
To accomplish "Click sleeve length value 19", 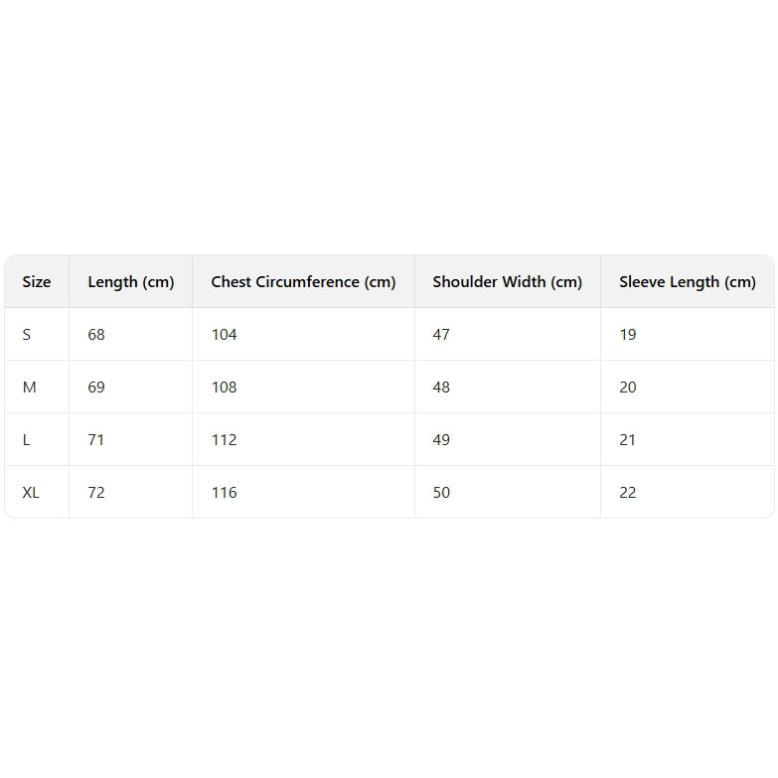I will pyautogui.click(x=628, y=335).
